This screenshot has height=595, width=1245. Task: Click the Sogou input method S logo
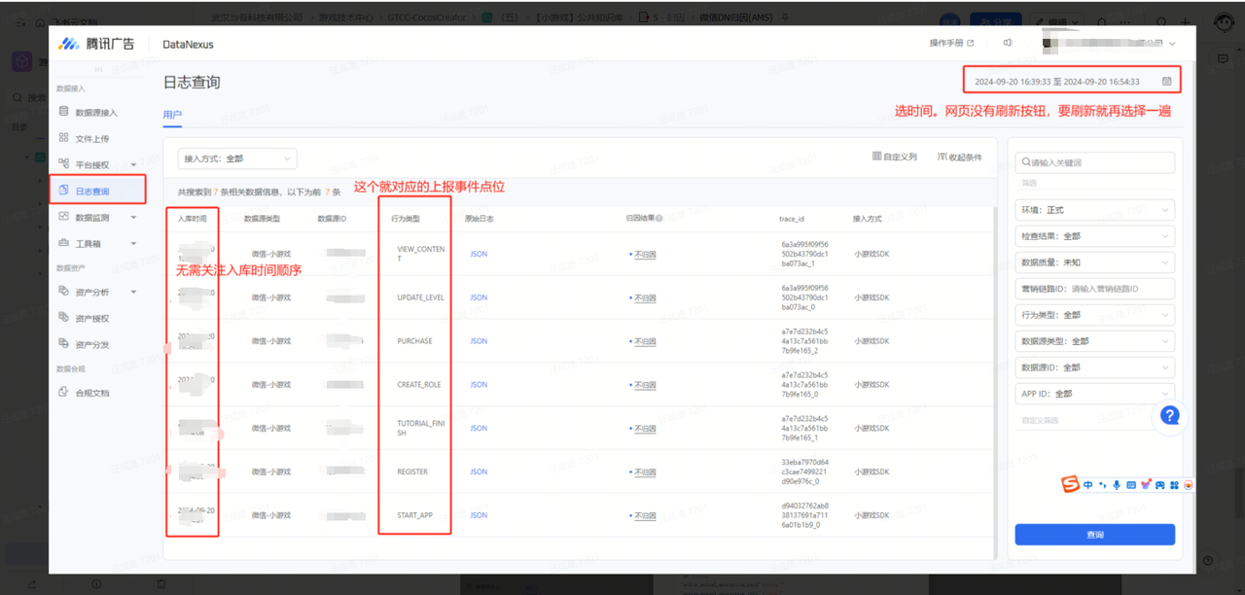(x=1070, y=484)
